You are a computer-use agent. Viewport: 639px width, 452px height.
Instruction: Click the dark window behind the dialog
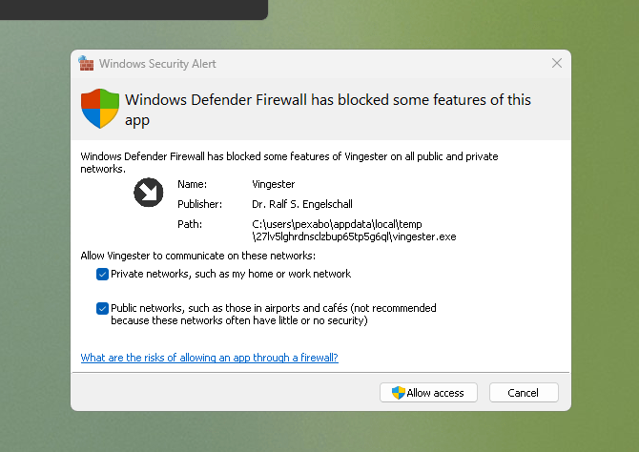click(134, 9)
